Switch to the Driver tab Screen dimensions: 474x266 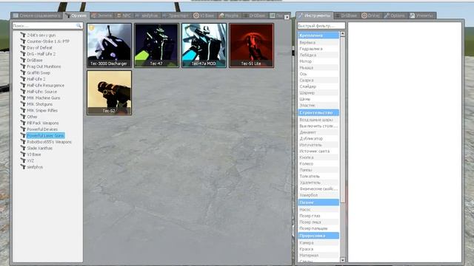370,16
